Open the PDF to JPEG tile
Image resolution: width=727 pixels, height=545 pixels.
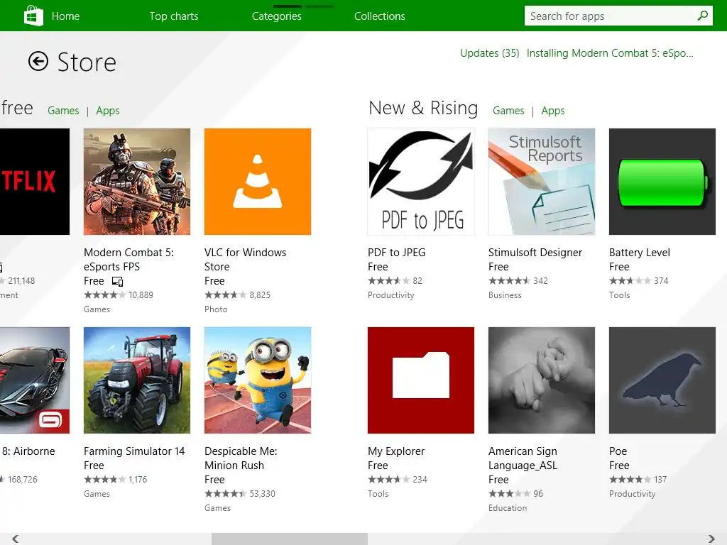tap(421, 181)
